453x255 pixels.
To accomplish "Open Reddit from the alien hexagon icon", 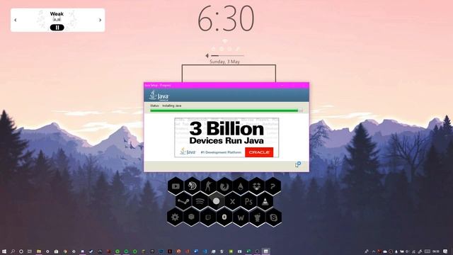I will [257, 217].
